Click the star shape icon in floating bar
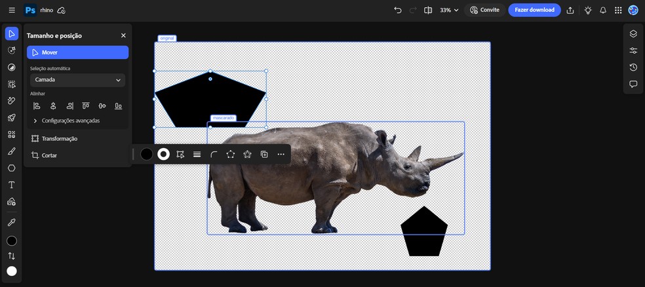 coord(247,154)
